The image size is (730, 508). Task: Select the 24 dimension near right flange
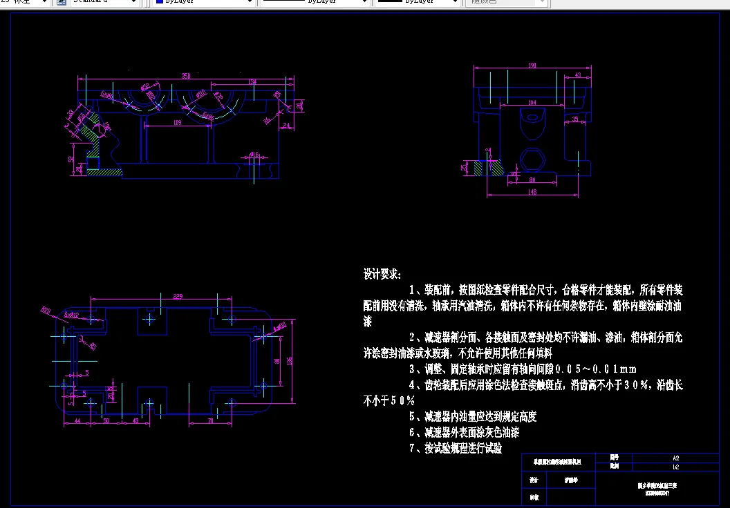tap(286, 126)
